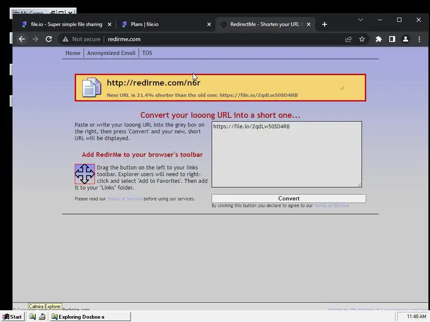Go back using the browser back arrow

point(22,39)
